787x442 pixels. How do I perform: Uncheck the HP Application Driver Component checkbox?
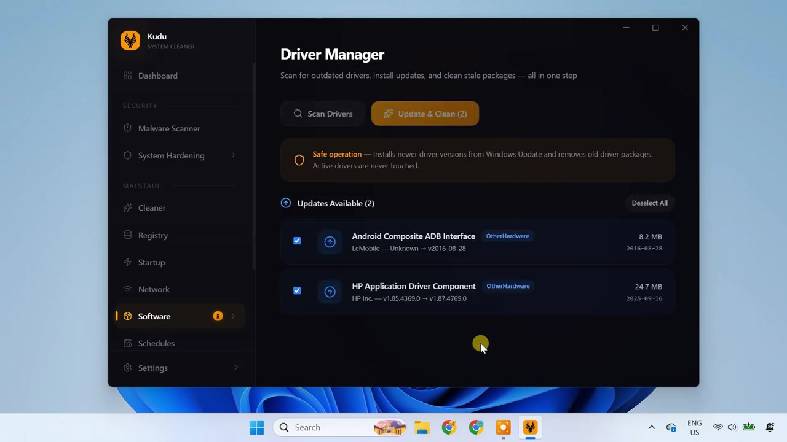297,290
